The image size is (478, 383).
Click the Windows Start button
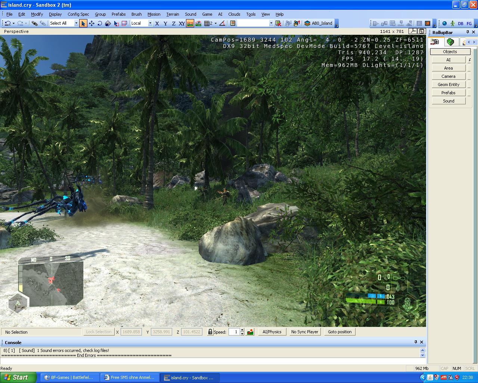click(x=18, y=377)
